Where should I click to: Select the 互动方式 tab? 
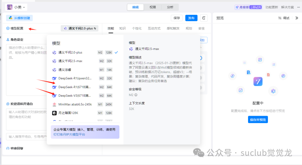point(154,28)
